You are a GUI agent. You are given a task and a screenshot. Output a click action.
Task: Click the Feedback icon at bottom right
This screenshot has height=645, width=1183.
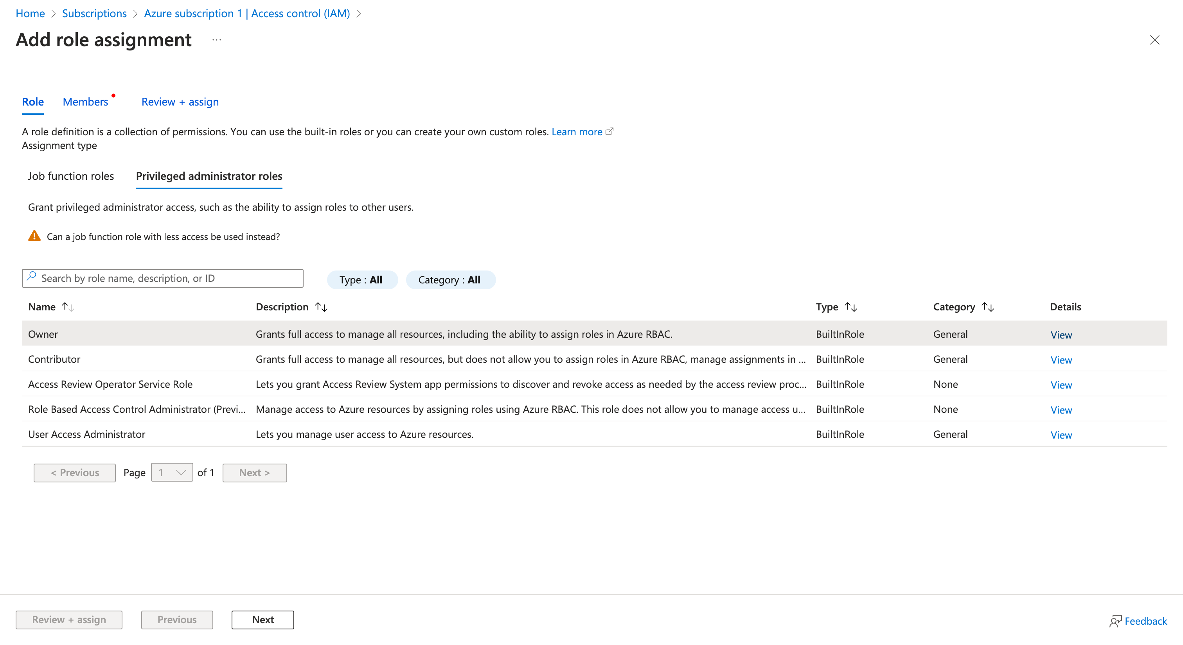pos(1115,621)
